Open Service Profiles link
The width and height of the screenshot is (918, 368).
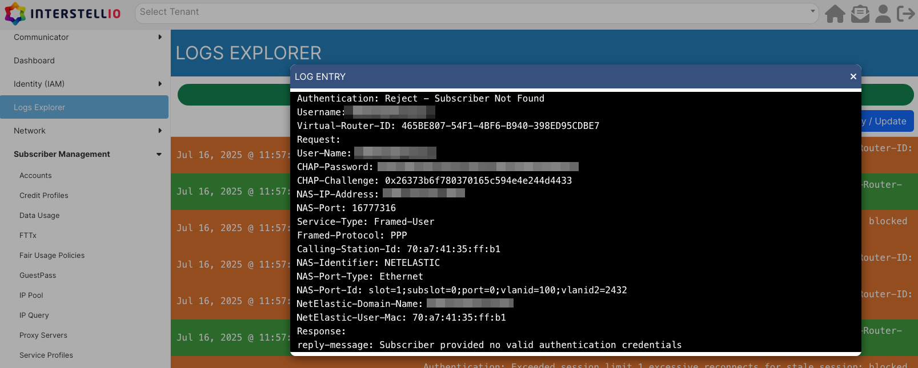click(46, 355)
